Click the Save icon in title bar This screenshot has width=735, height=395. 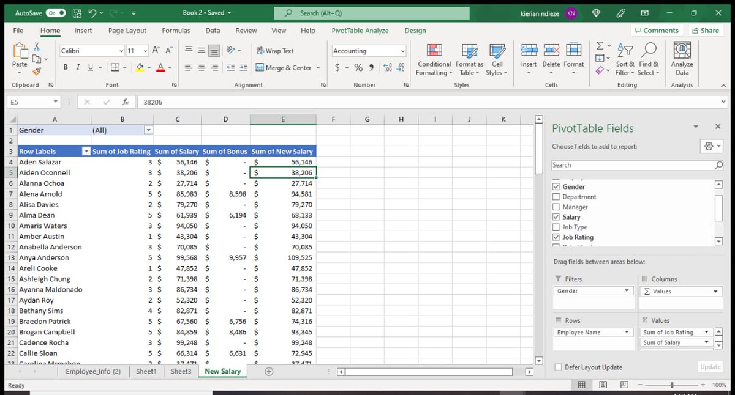click(x=77, y=12)
